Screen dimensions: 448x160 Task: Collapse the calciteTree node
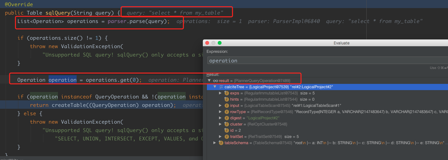[215, 87]
